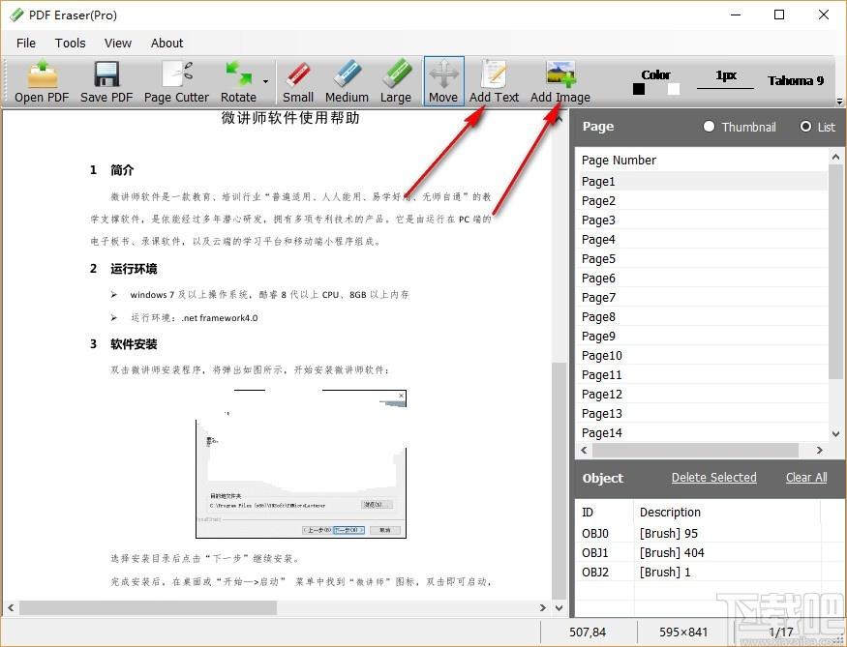This screenshot has width=847, height=647.
Task: Select Page2 in the page list
Action: (703, 201)
